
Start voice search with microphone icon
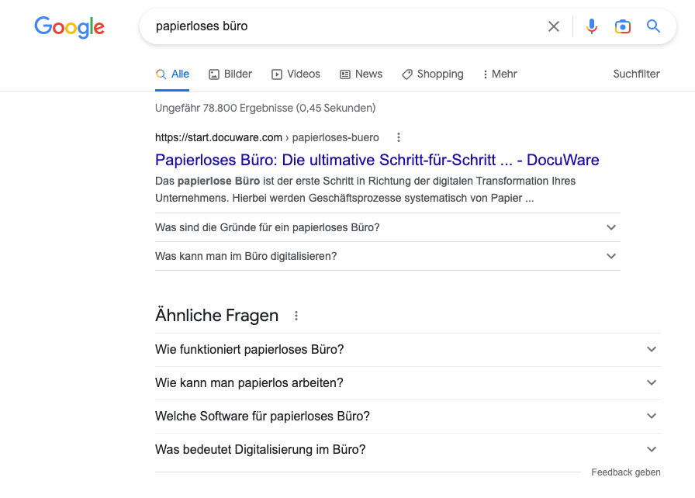pyautogui.click(x=591, y=26)
